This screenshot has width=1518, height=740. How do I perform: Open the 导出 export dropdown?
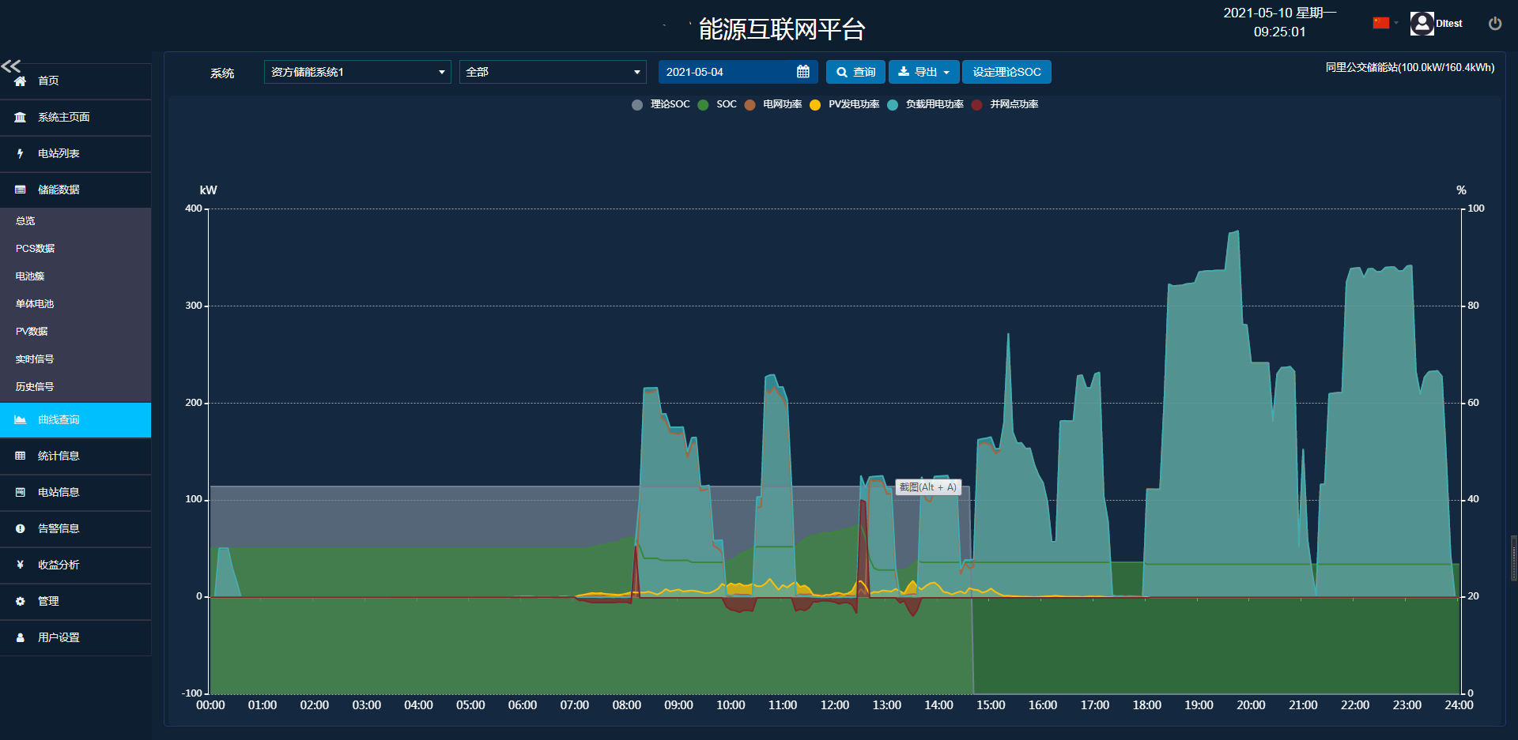point(923,72)
